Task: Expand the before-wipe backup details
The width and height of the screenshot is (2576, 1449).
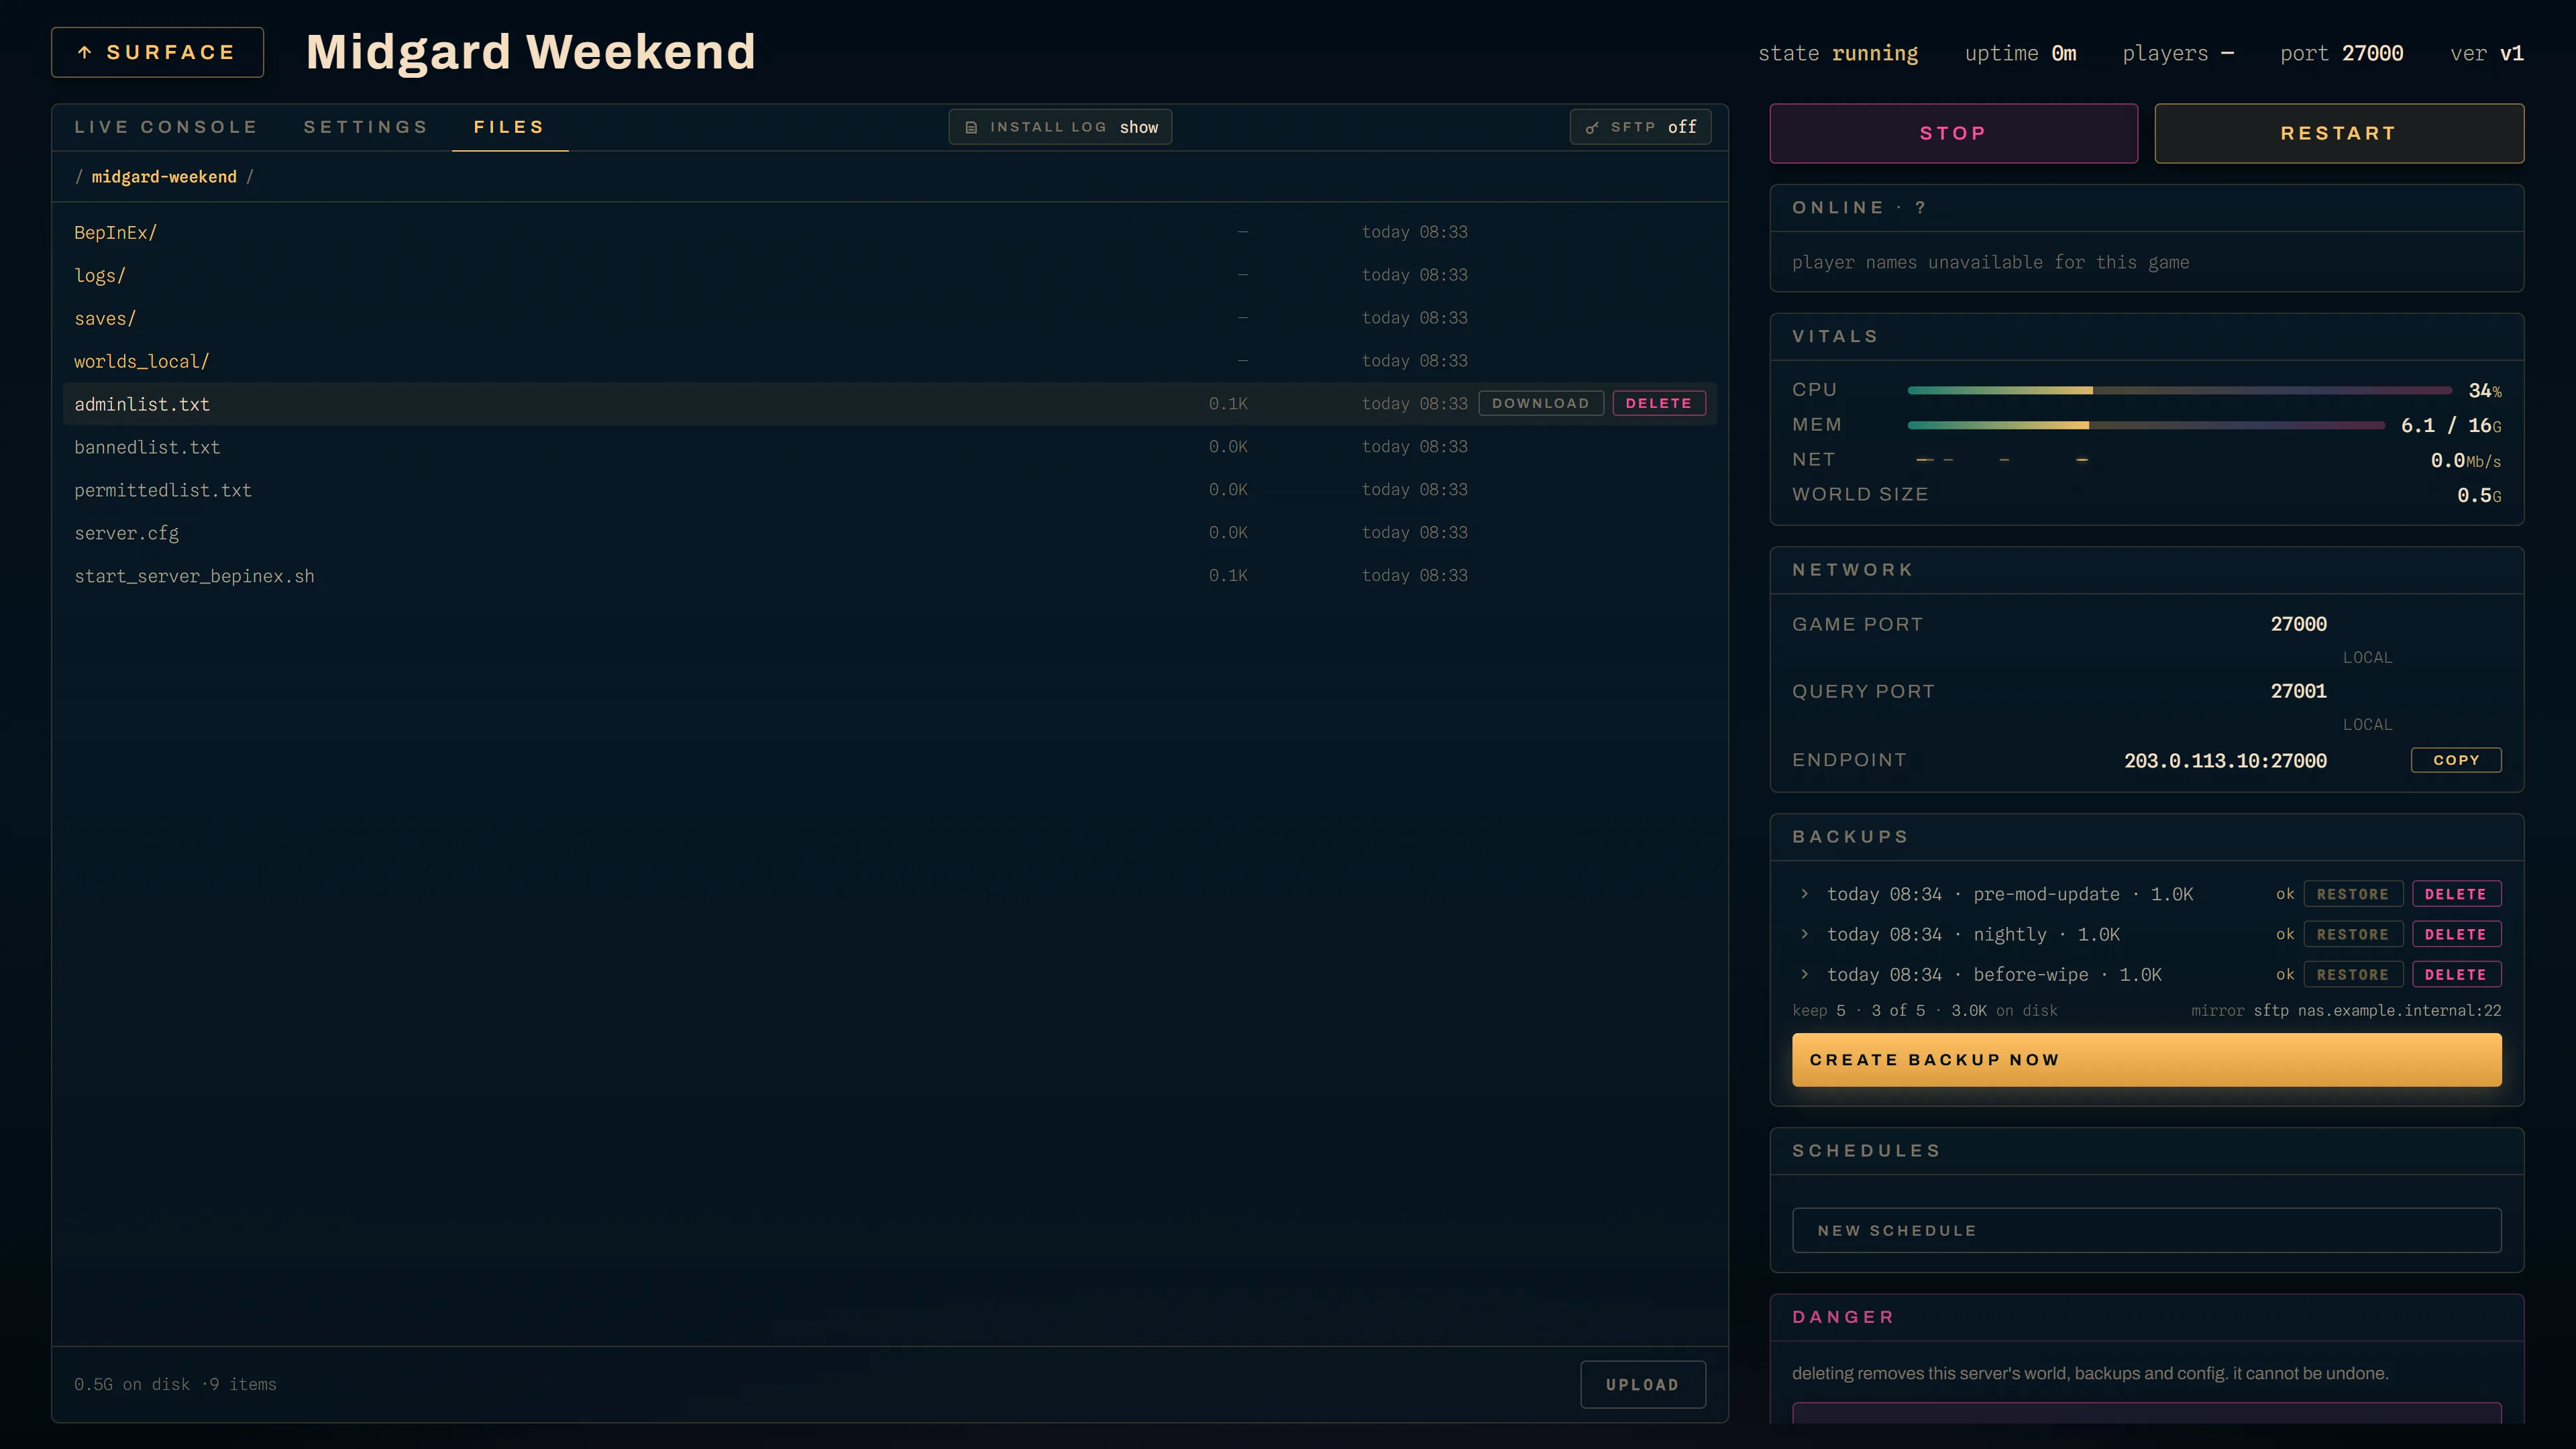Action: 1805,973
